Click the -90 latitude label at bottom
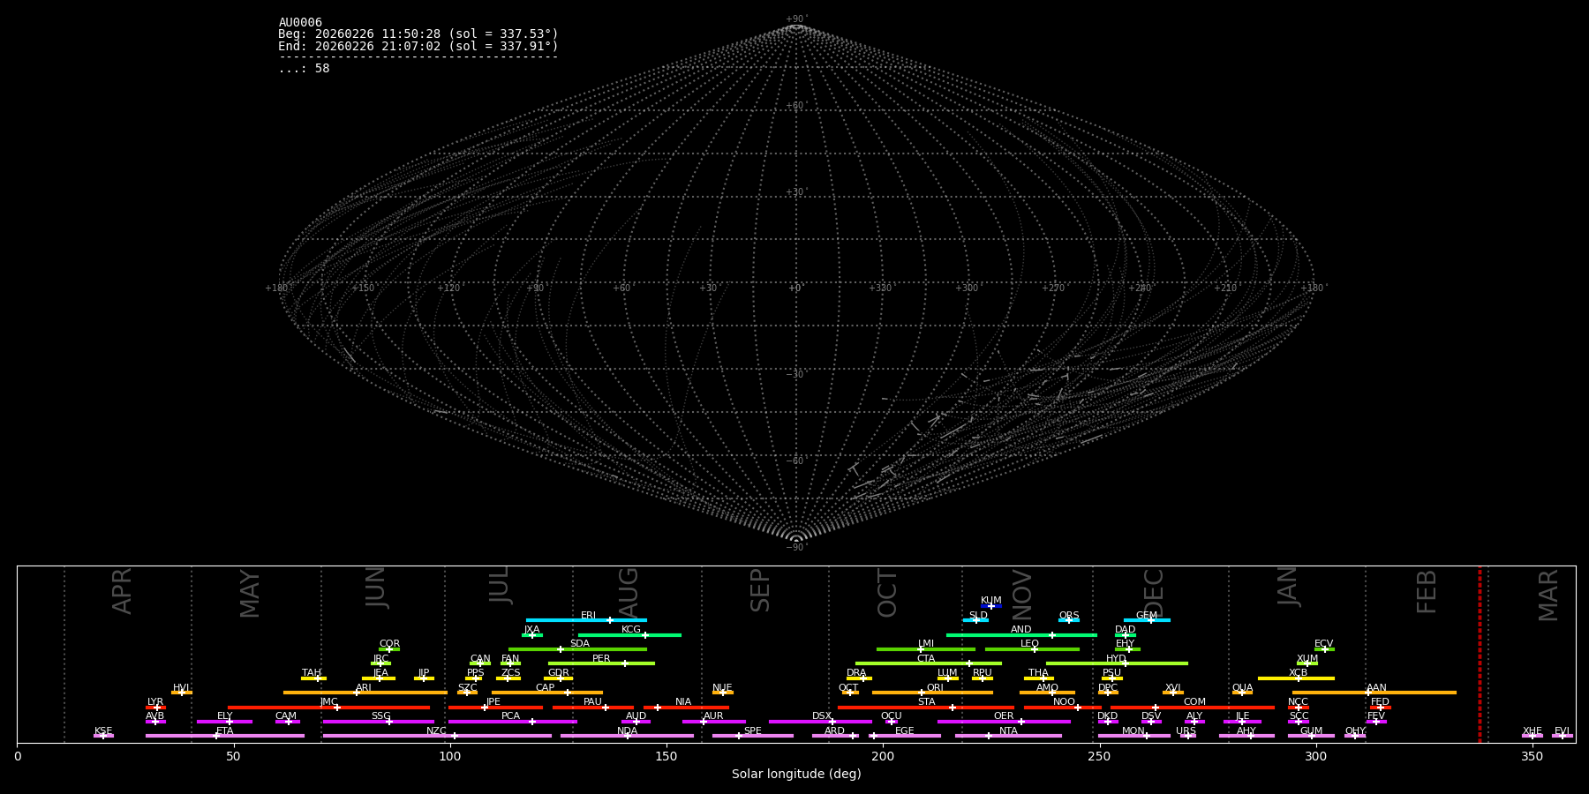This screenshot has width=1589, height=794. click(795, 548)
